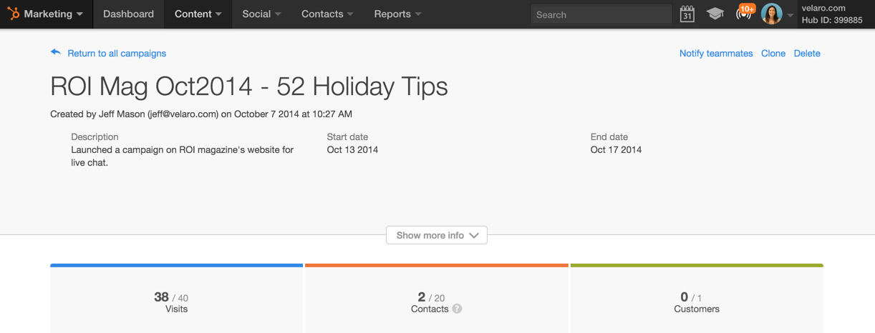
Task: Expand the Reports menu
Action: [x=397, y=14]
